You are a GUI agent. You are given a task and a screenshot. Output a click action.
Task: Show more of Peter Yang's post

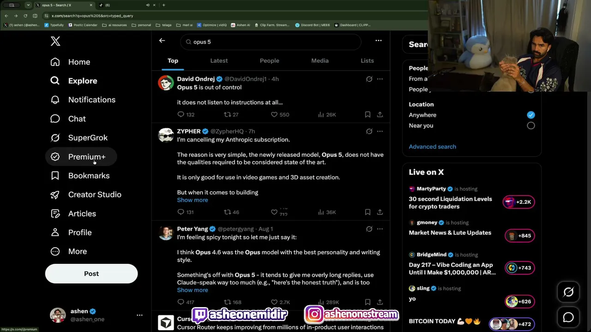[x=193, y=290]
